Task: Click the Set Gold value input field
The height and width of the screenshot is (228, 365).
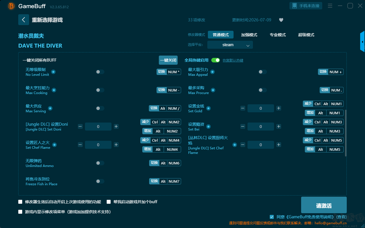Action: [x=261, y=108]
